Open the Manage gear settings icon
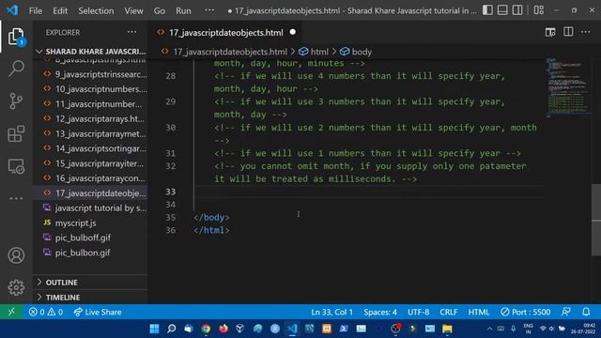The image size is (601, 338). click(16, 287)
